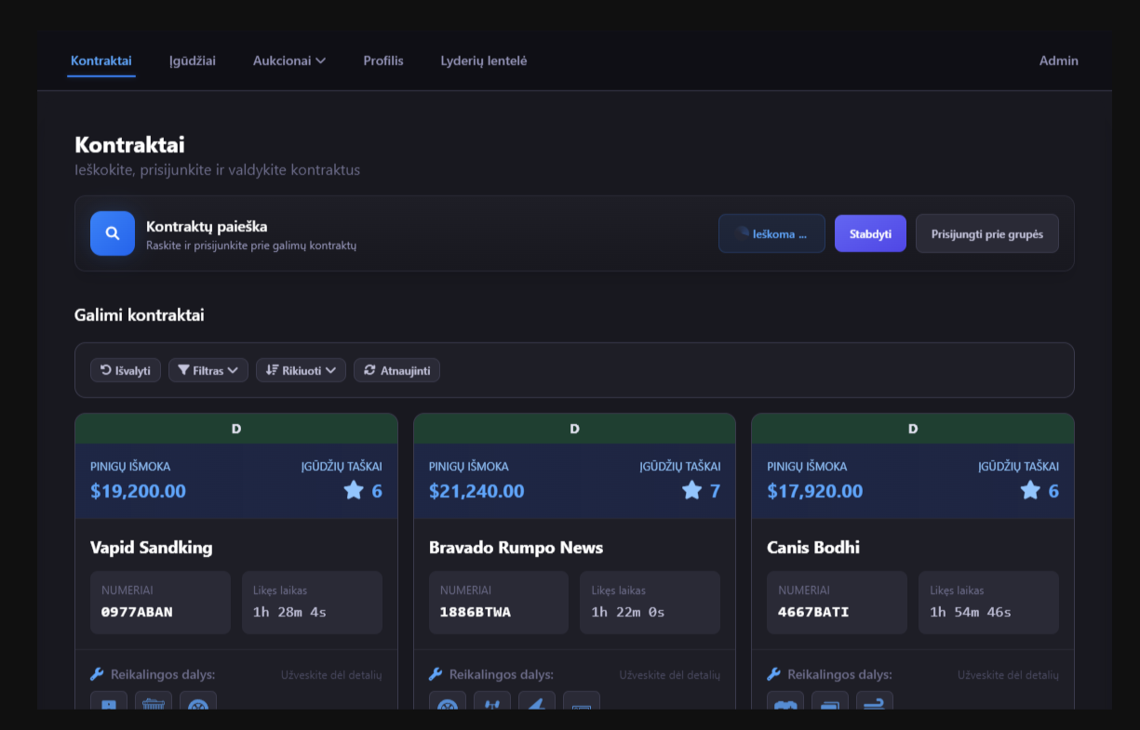Select the Canis Bodhi contract title
The height and width of the screenshot is (730, 1140).
point(813,548)
